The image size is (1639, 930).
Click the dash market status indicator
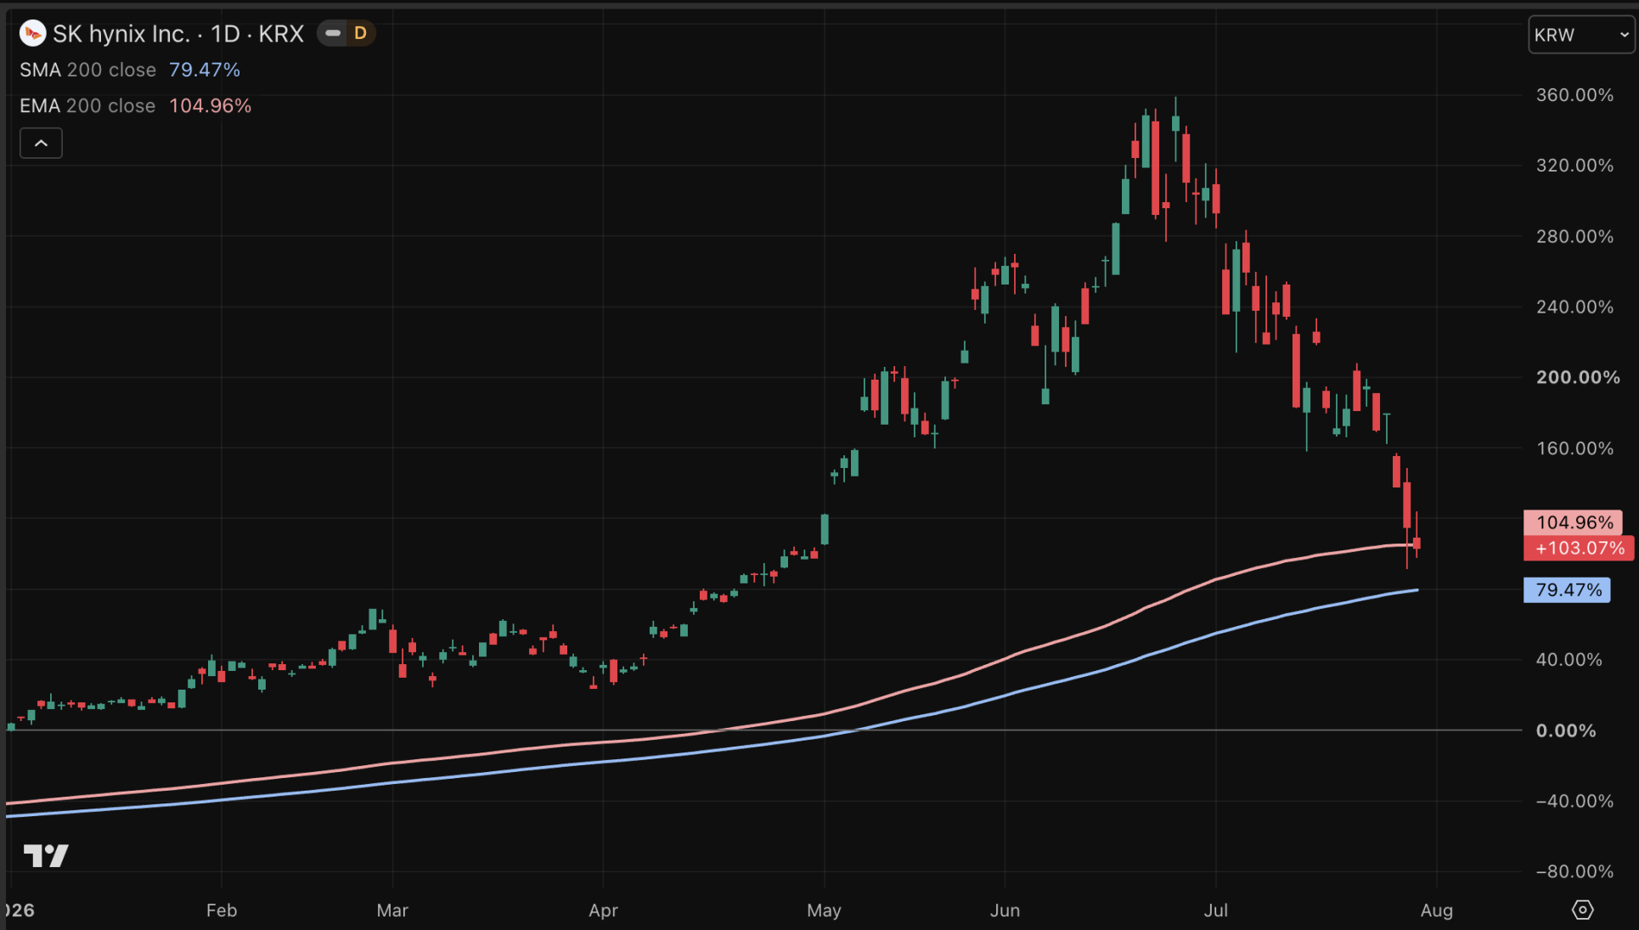(333, 33)
